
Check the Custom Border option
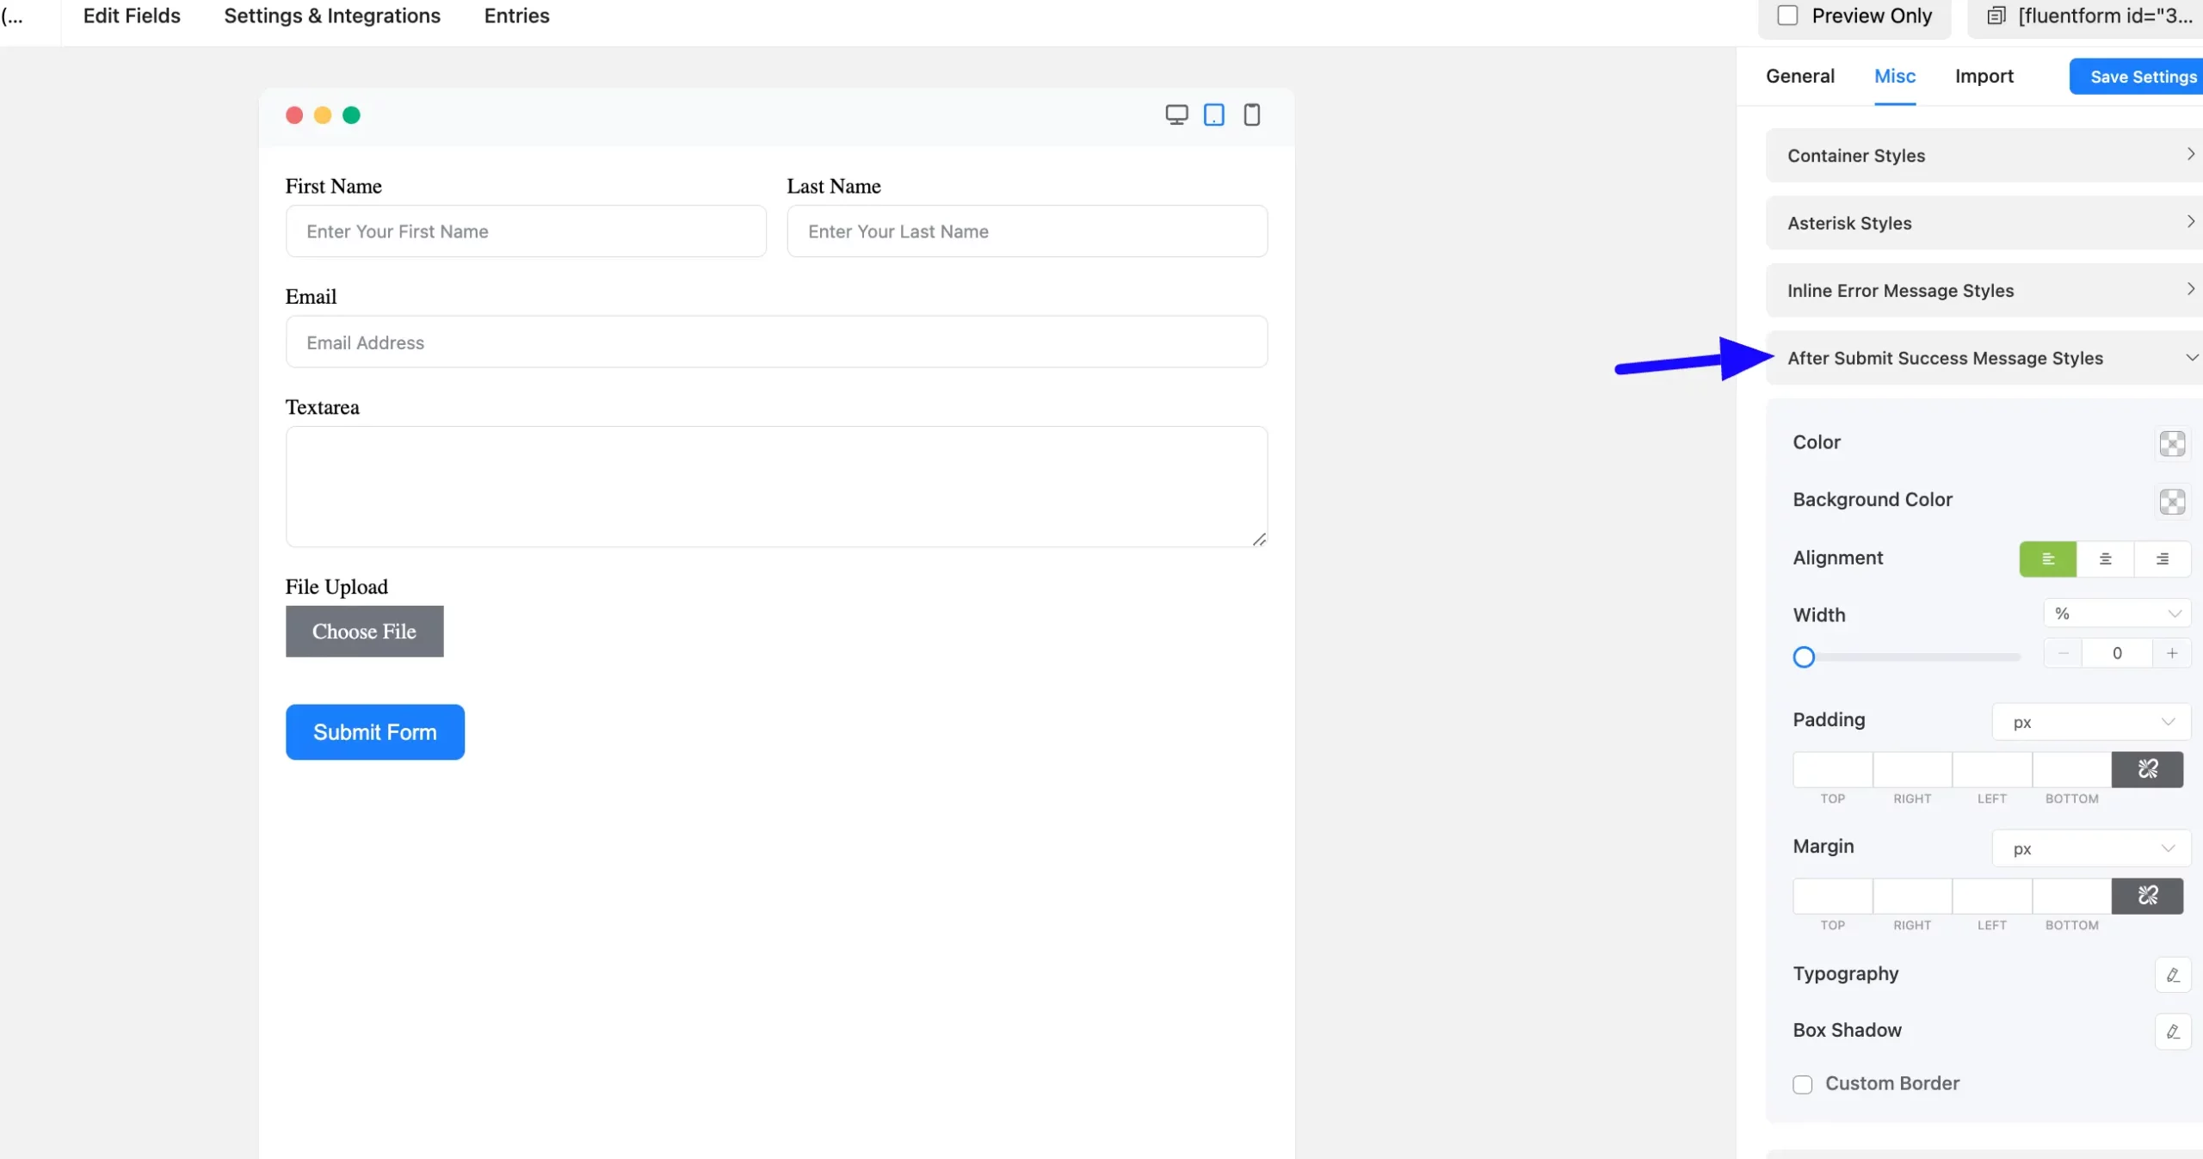pos(1803,1084)
